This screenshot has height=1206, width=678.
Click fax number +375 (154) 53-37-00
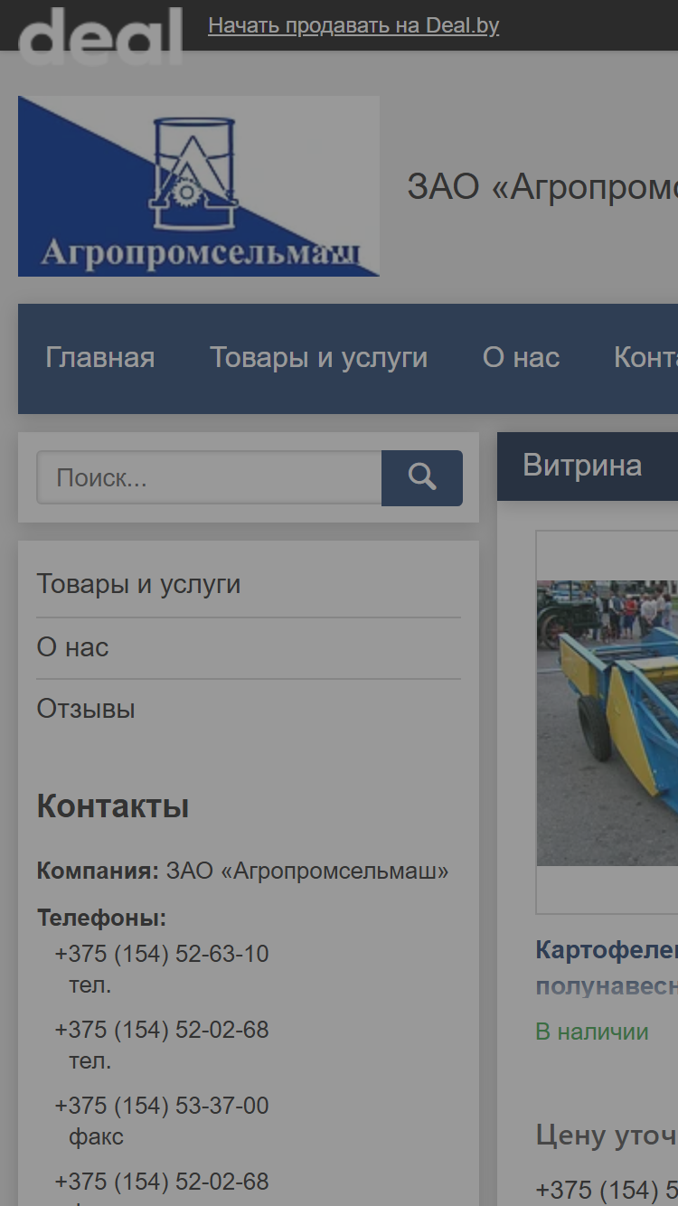pos(162,1106)
